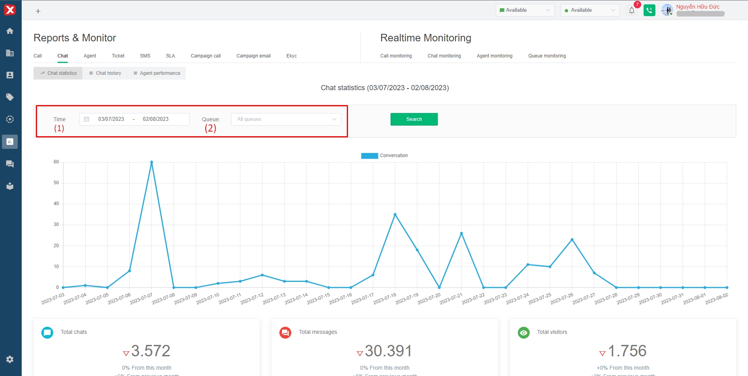
Task: Open the green dot Available dropdown
Action: [590, 10]
